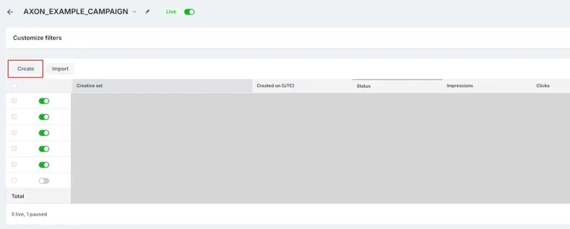Open Customize filters
Viewport: 570px width, 229px height.
click(37, 38)
